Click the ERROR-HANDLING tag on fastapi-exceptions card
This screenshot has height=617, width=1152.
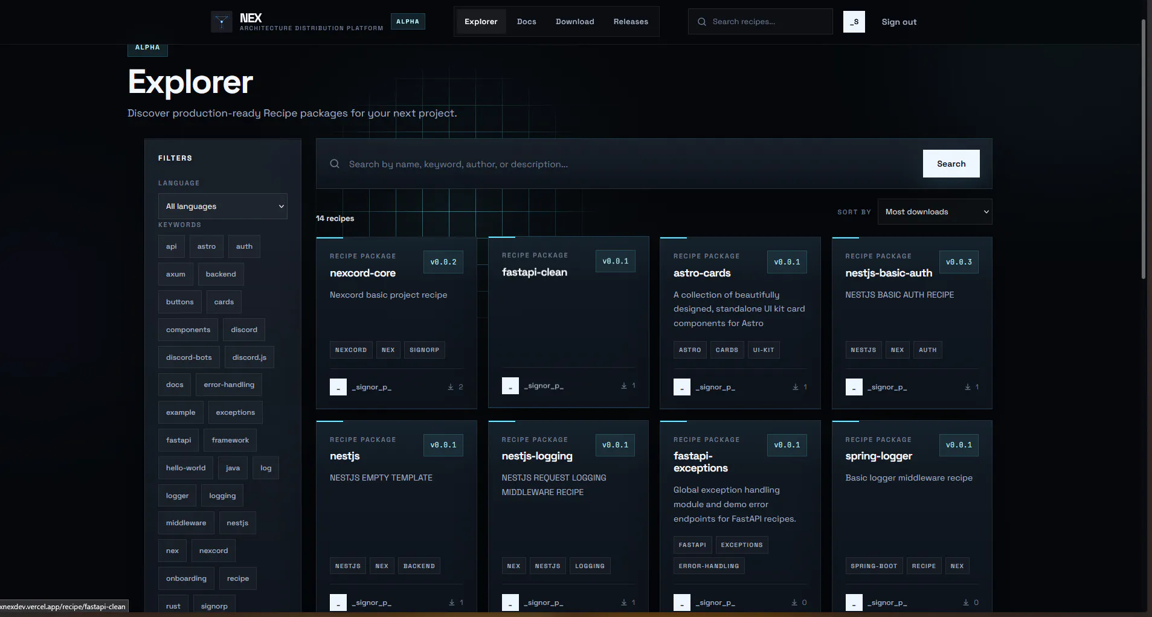(x=709, y=566)
